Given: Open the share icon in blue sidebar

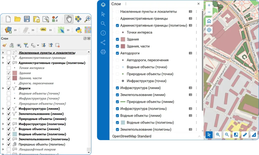Looking at the screenshot, I should 103,42.
